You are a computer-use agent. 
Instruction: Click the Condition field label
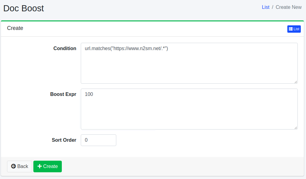pos(65,48)
